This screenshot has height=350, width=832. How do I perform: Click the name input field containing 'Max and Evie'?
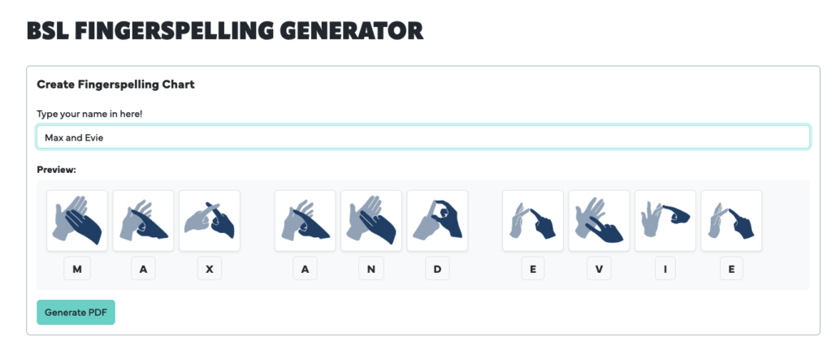[422, 137]
